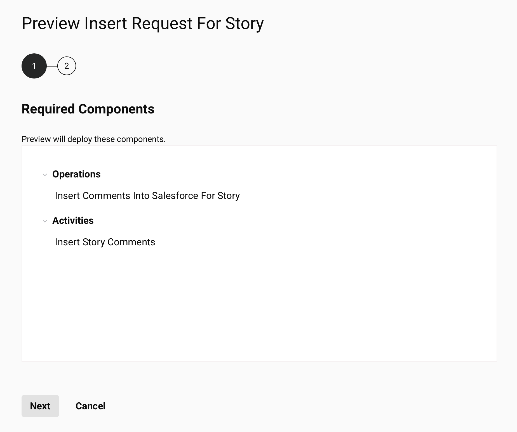517x432 pixels.
Task: Select the Insert Story Comments activity
Action: pyautogui.click(x=105, y=242)
